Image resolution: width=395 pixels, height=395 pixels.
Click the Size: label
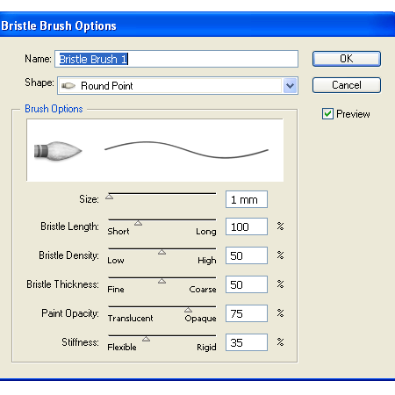point(89,199)
